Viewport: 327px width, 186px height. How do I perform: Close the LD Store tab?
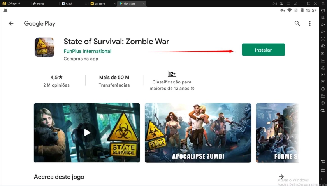pos(115,4)
